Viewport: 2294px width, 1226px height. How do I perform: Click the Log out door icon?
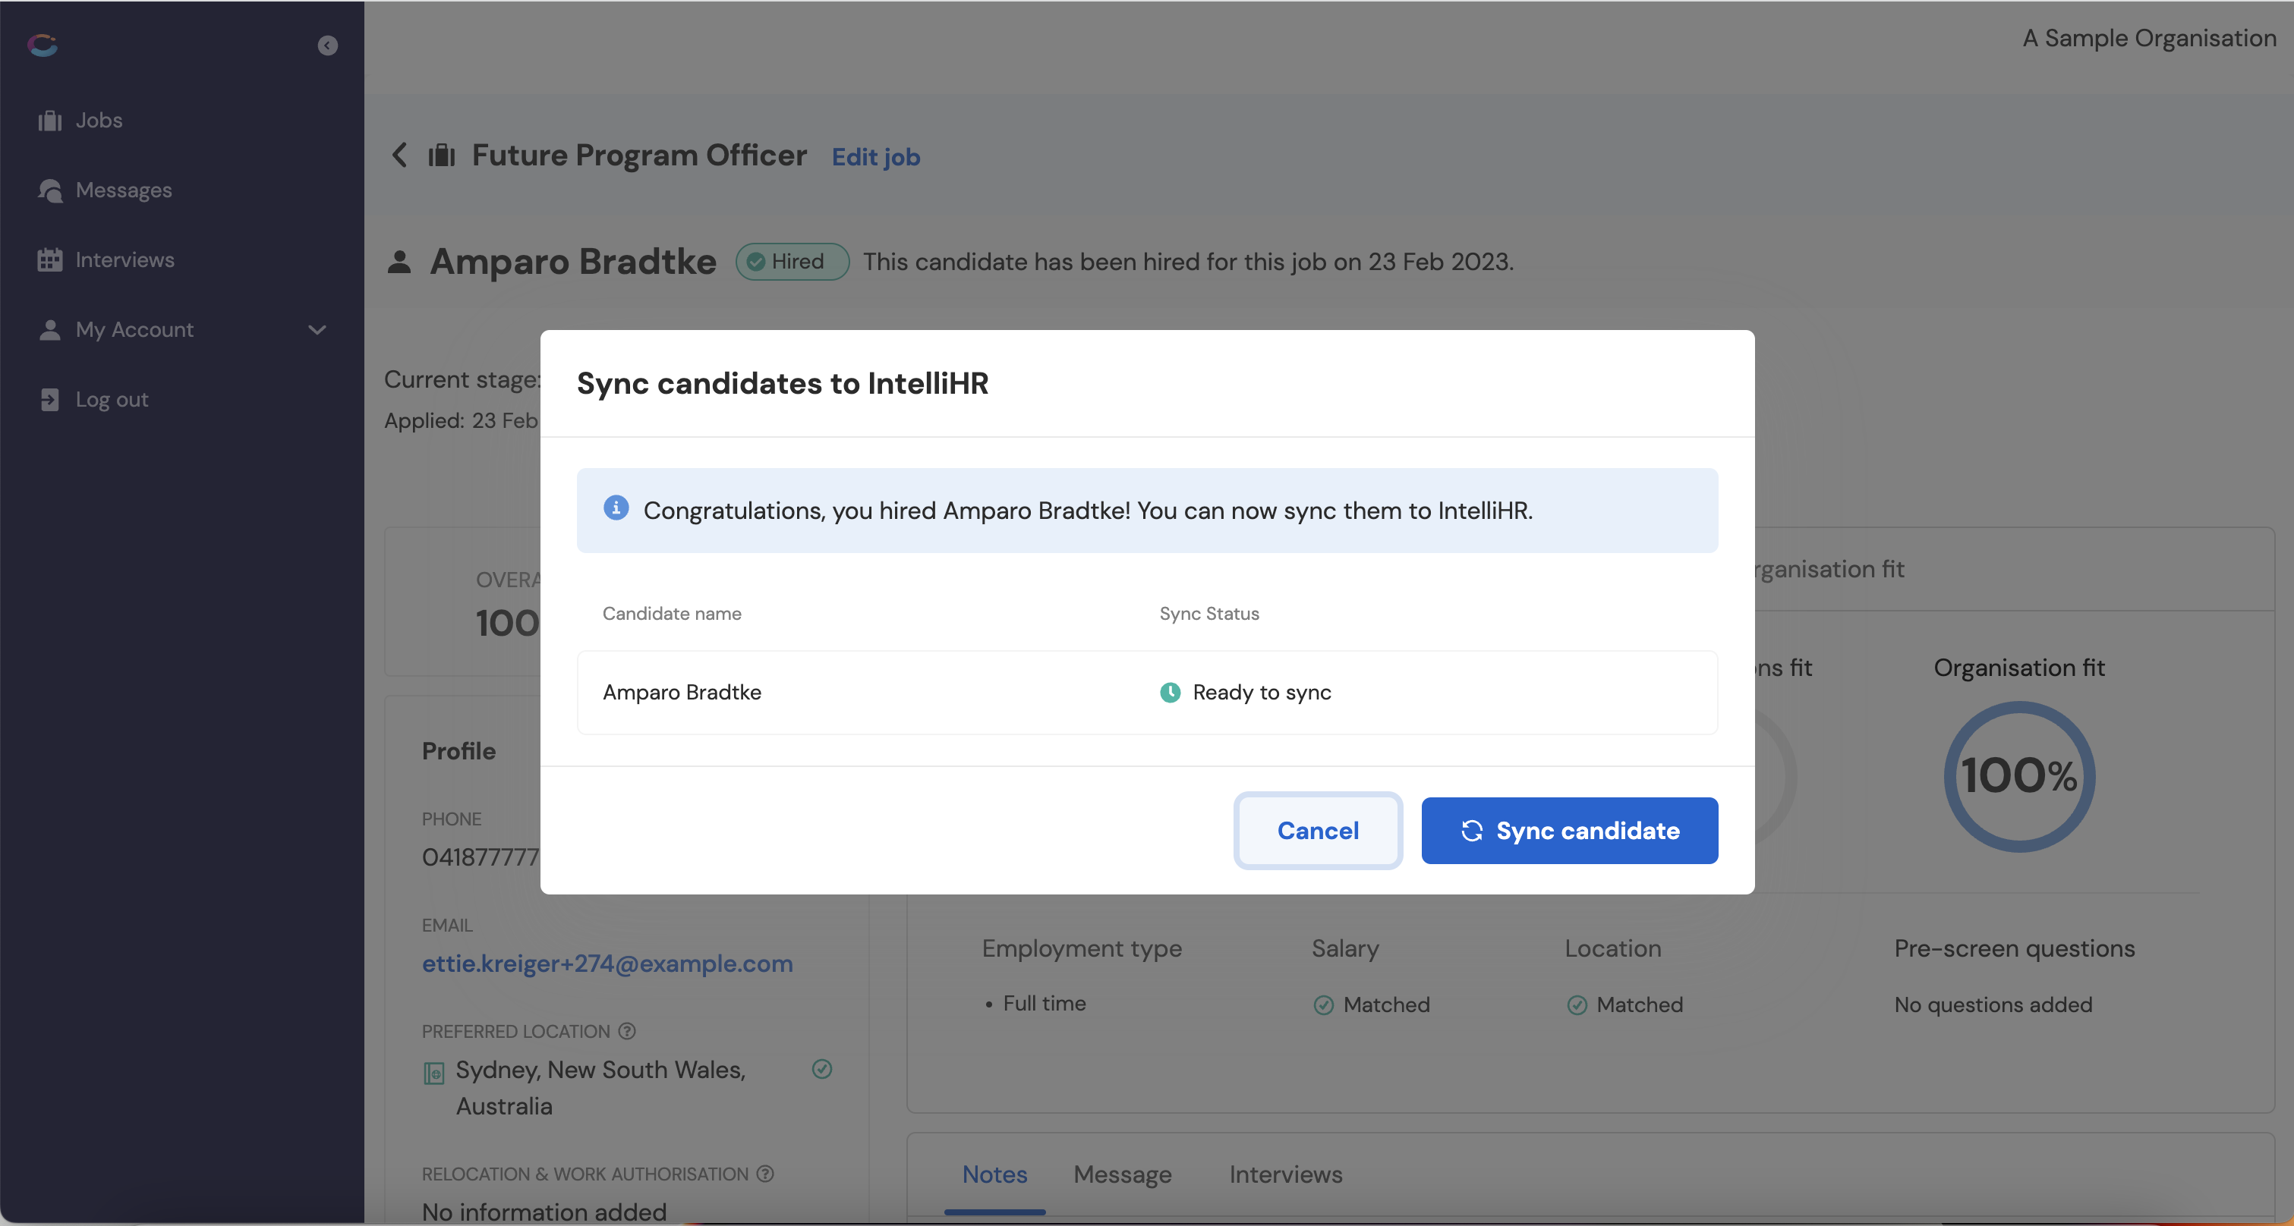(50, 400)
